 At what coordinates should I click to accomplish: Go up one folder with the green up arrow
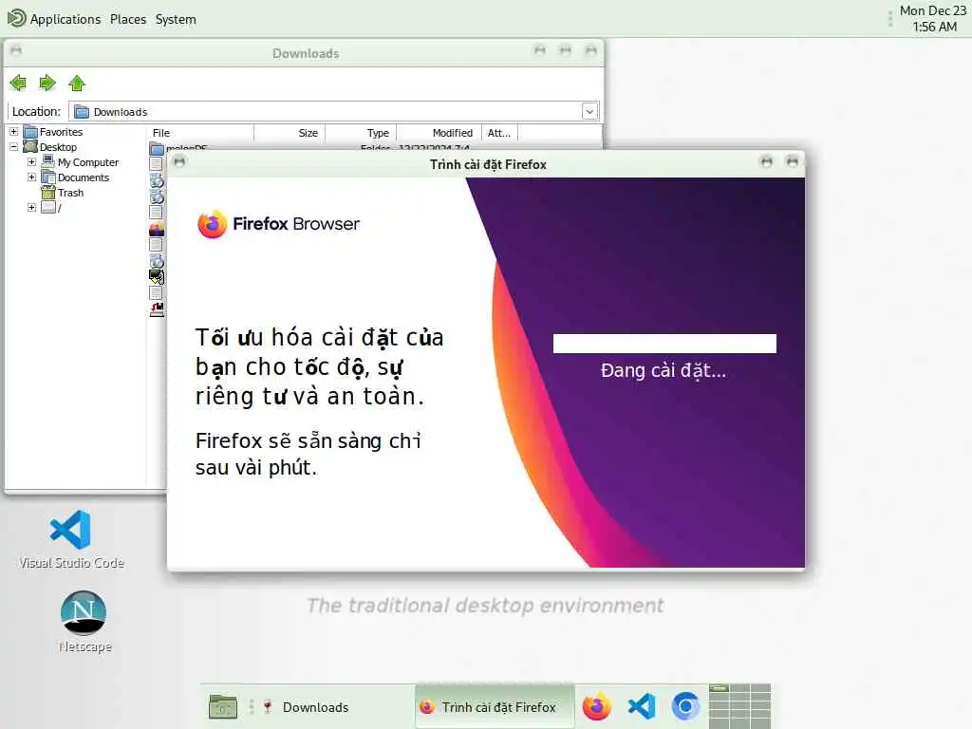pos(77,83)
